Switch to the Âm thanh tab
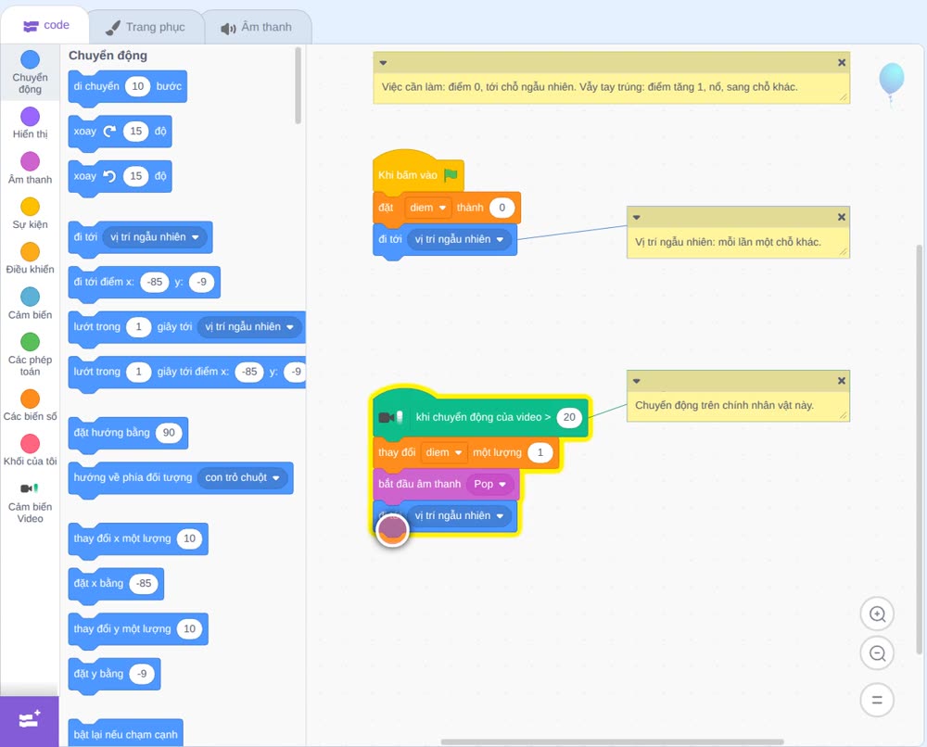Viewport: 927px width, 747px height. tap(257, 27)
